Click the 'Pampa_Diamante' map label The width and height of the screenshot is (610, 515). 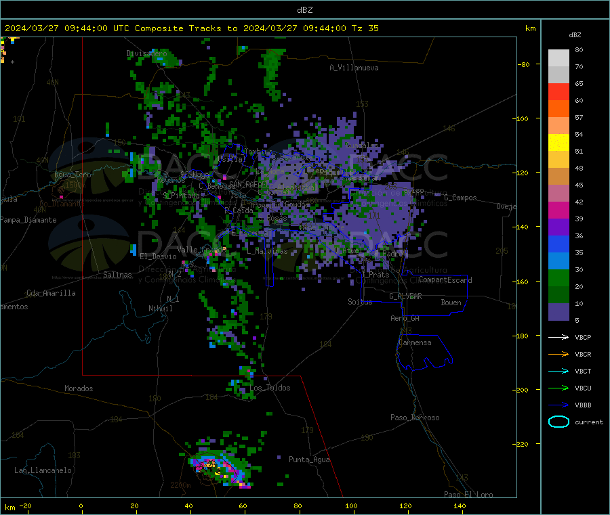[28, 220]
